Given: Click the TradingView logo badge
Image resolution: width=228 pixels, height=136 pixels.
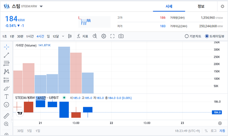Looking at the screenshot, I should click(x=20, y=113).
